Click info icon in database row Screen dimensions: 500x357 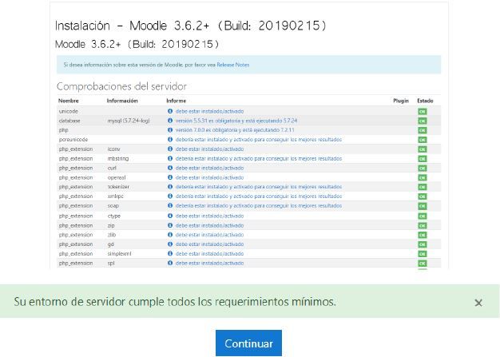click(170, 121)
